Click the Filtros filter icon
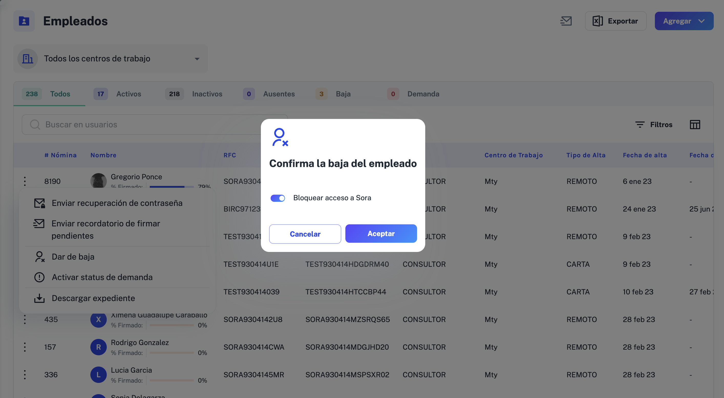The image size is (724, 398). (640, 124)
